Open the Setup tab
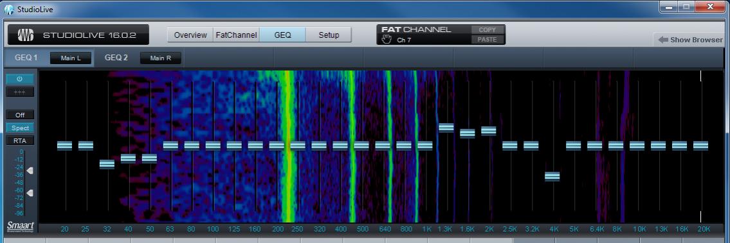The height and width of the screenshot is (243, 730). pyautogui.click(x=329, y=35)
